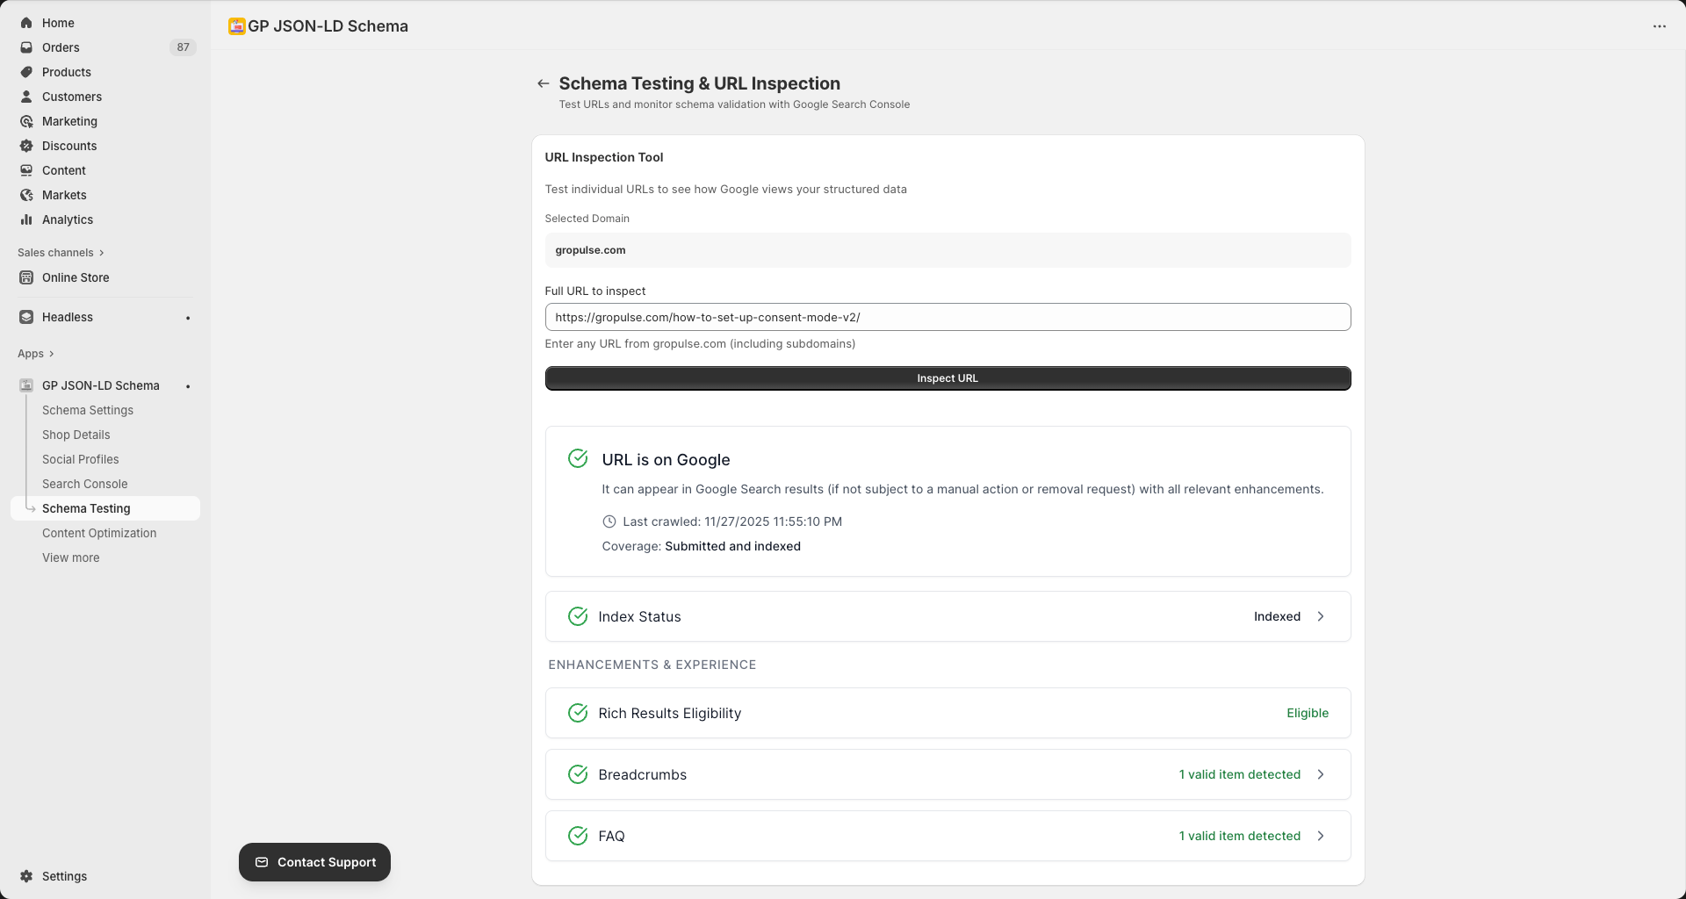Click the Products icon
The height and width of the screenshot is (899, 1686).
tap(26, 72)
